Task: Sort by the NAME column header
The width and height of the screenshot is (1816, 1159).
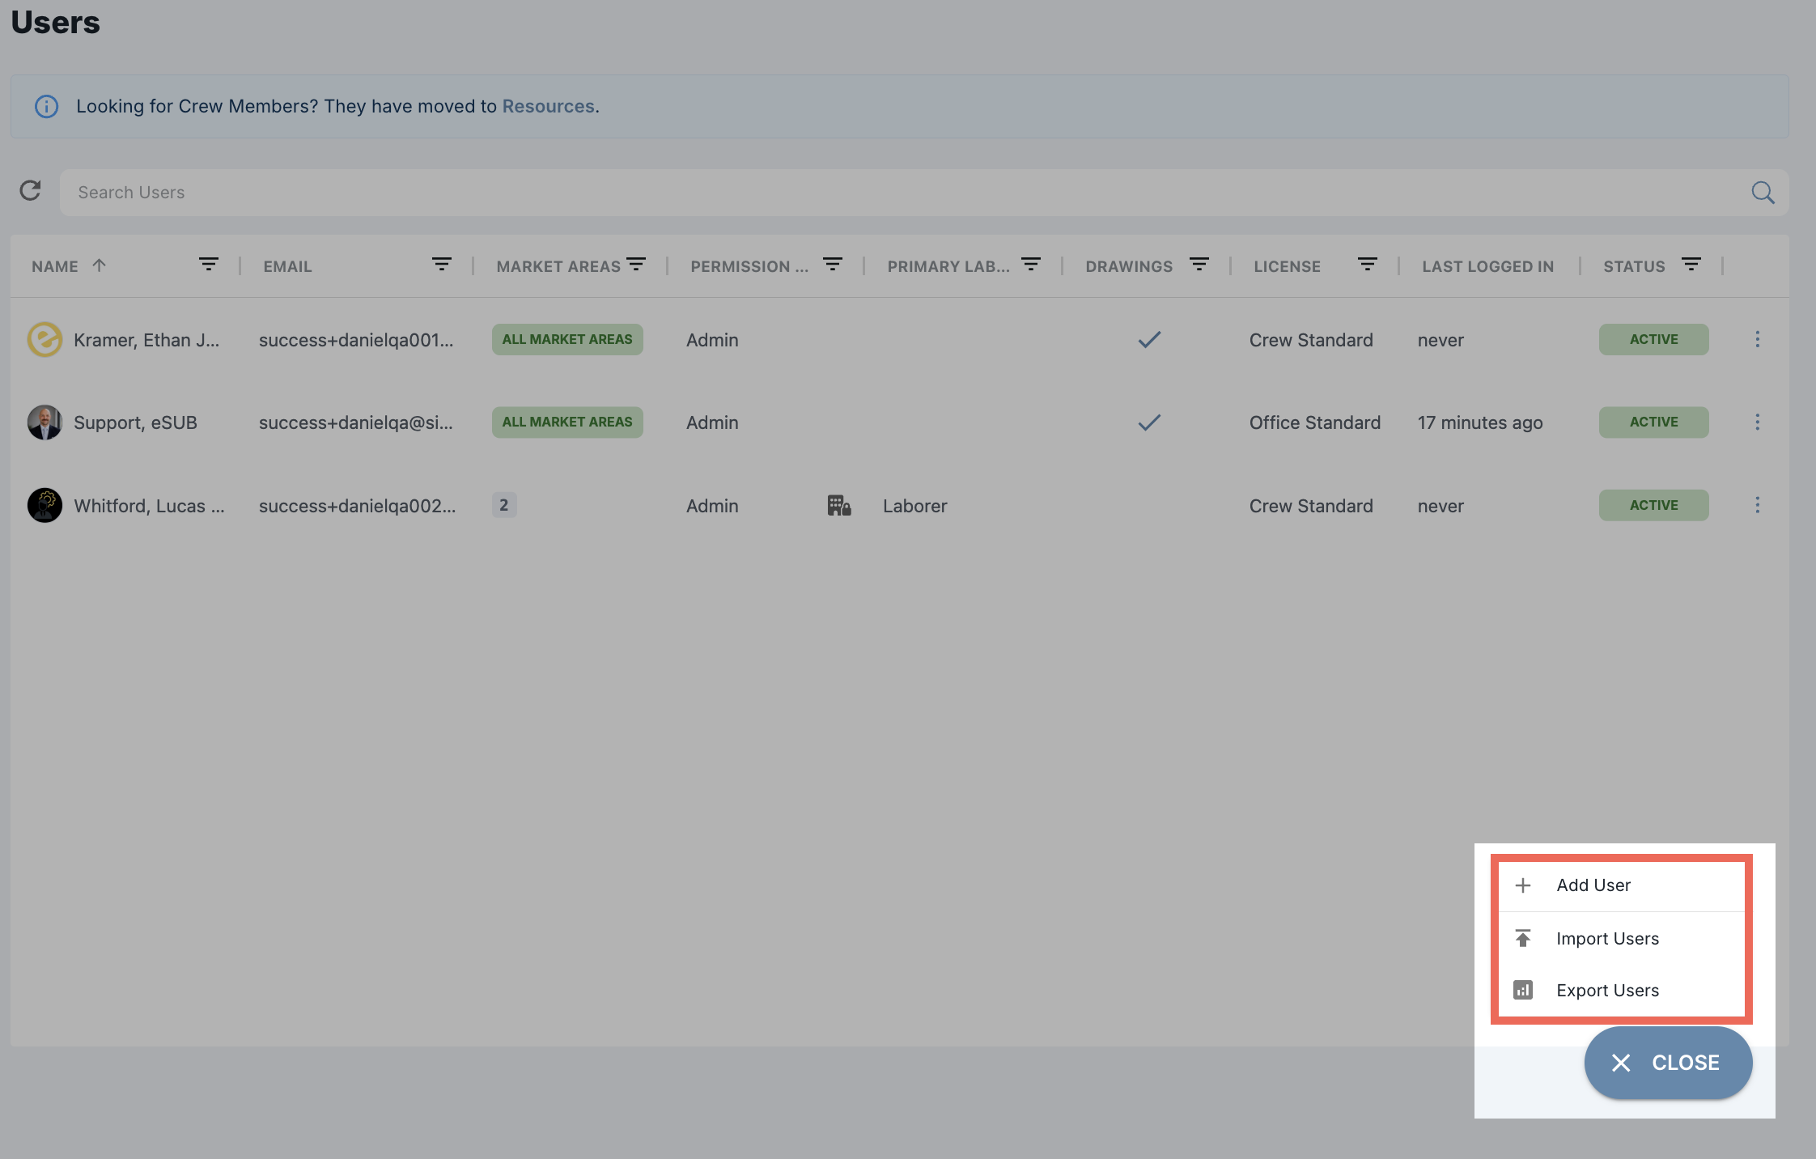Action: tap(55, 266)
